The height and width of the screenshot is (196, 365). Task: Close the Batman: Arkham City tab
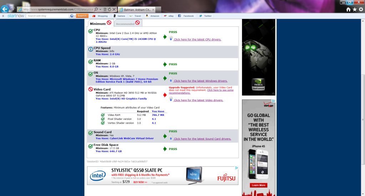[153, 10]
